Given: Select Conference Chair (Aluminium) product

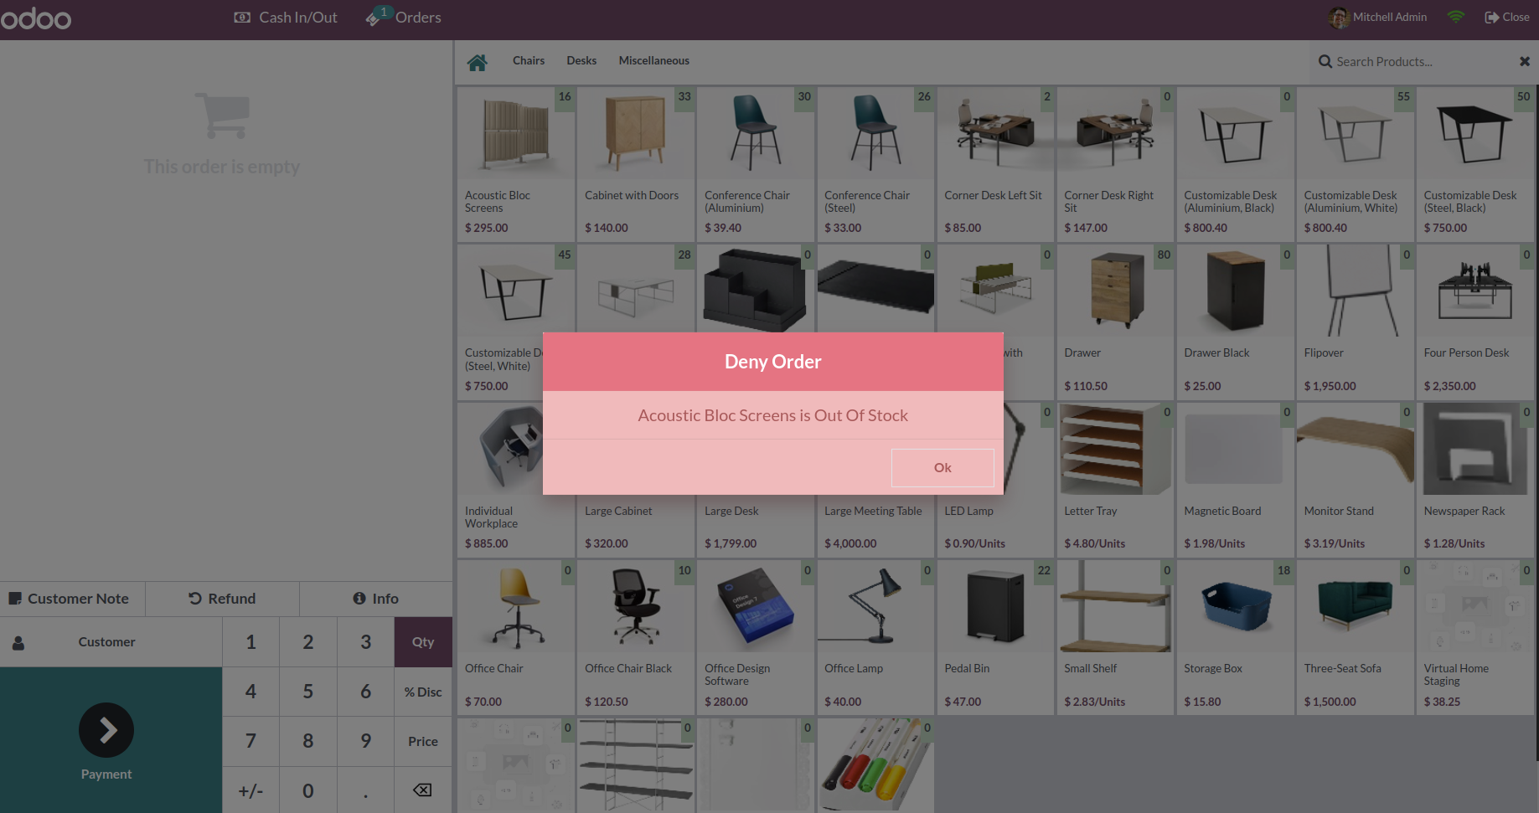Looking at the screenshot, I should tap(756, 164).
